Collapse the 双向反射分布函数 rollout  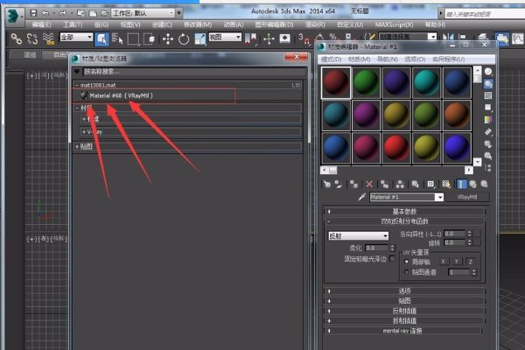(x=404, y=221)
